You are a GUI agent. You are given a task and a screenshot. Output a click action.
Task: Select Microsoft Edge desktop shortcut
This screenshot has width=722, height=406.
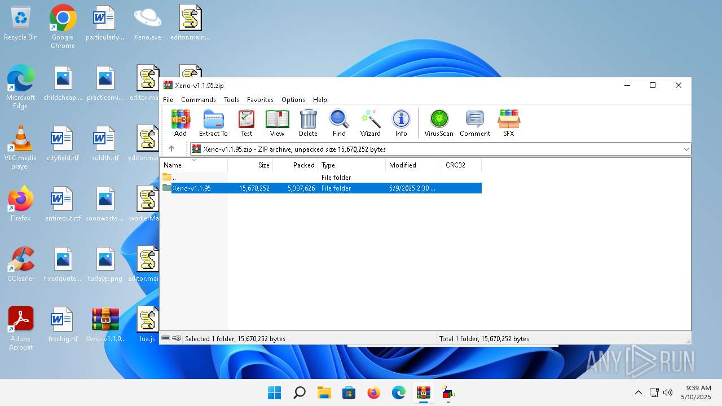coord(21,87)
